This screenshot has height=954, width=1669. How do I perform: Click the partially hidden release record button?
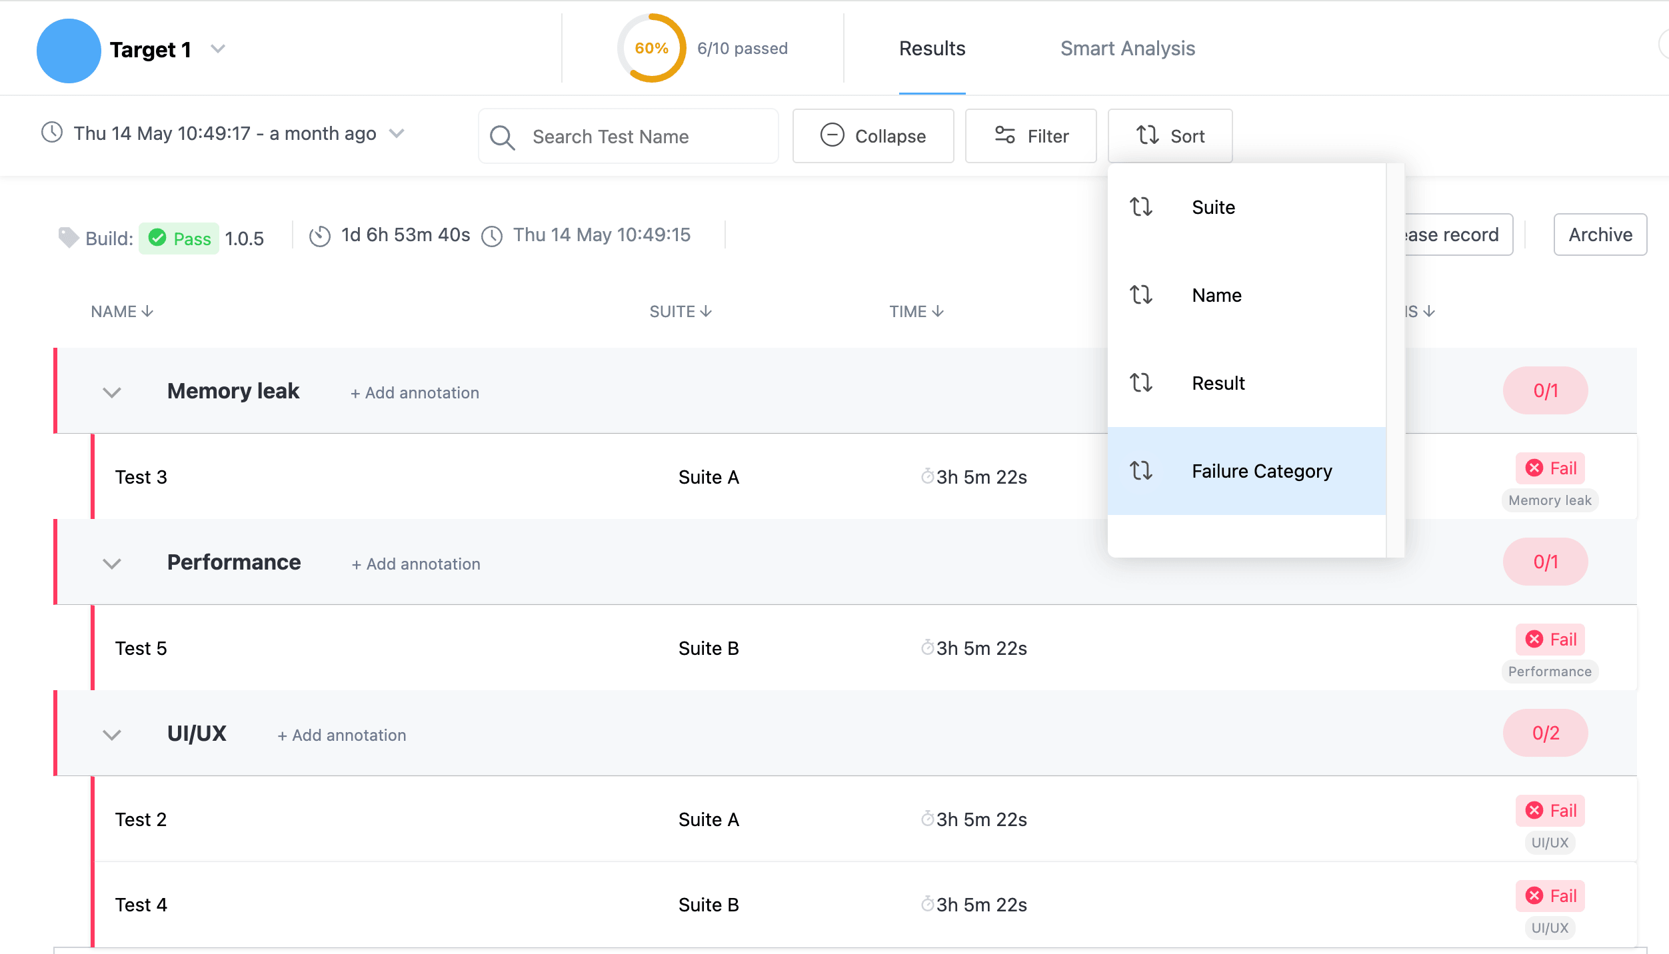click(x=1458, y=235)
